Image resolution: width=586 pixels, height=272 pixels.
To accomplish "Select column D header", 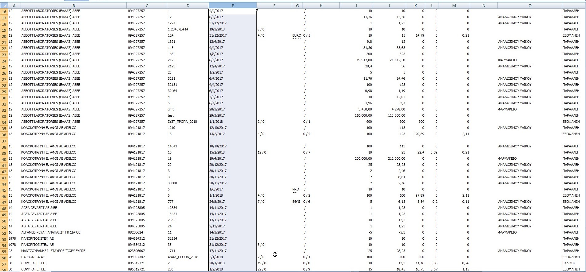I will (x=188, y=6).
